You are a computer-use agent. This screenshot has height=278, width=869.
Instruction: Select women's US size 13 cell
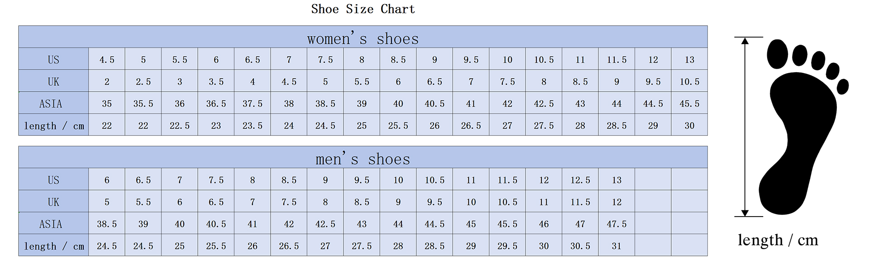(x=689, y=59)
